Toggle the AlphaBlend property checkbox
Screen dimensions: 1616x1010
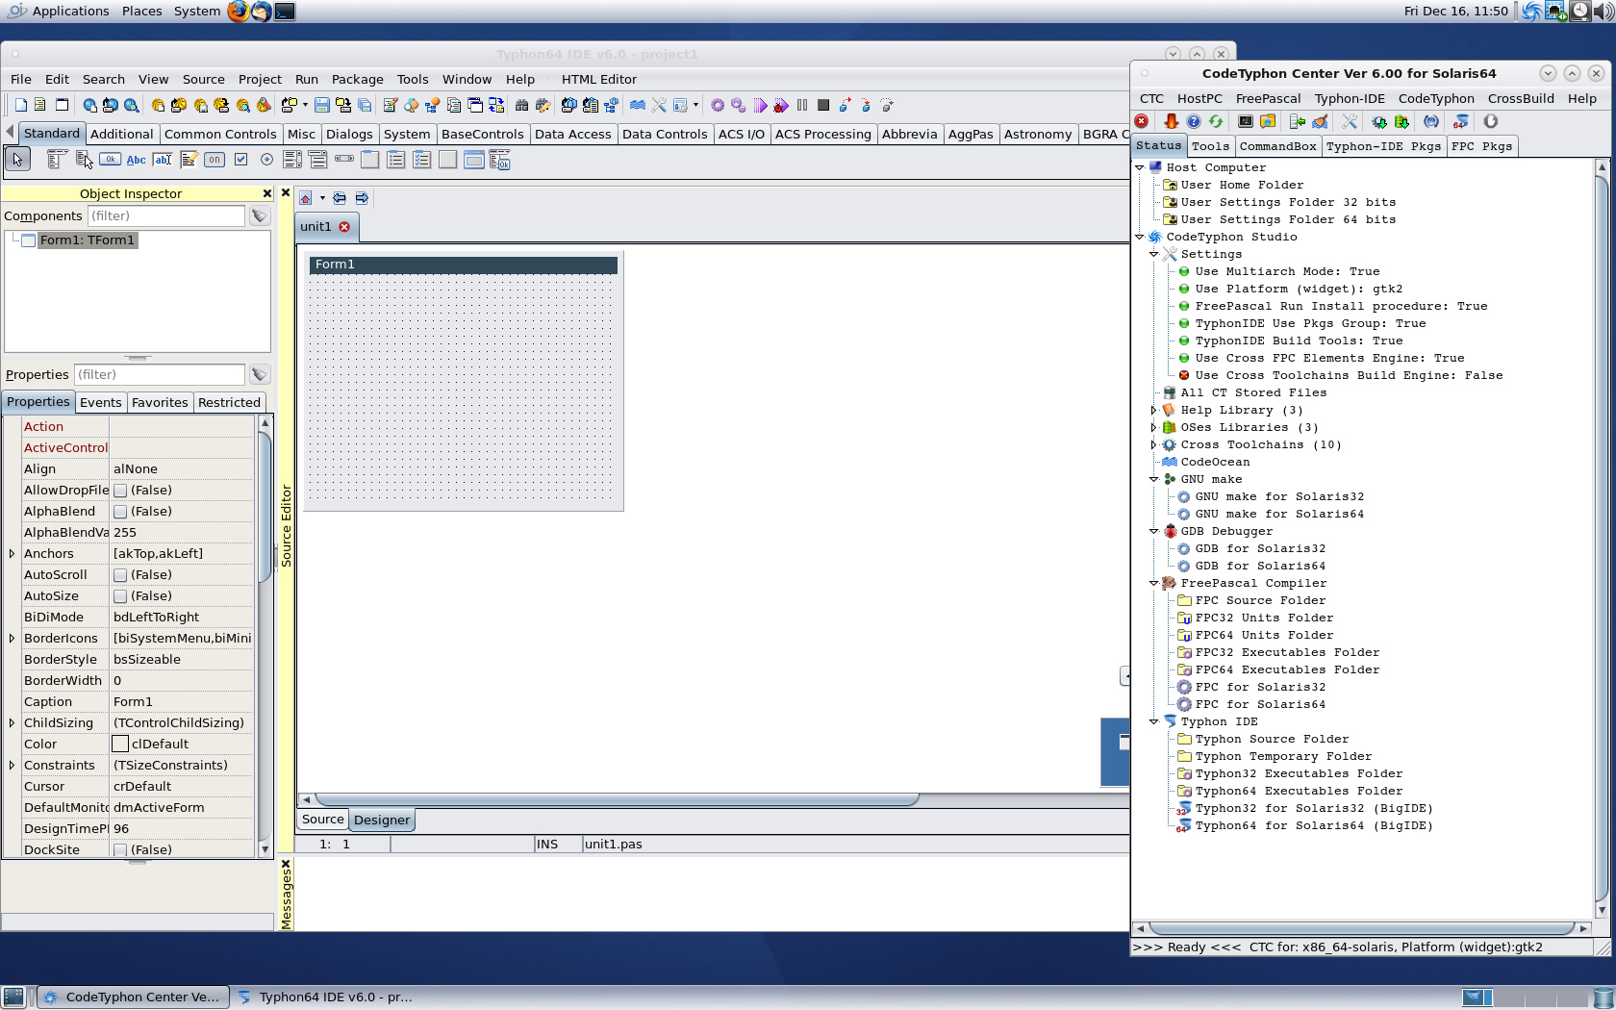click(x=120, y=512)
